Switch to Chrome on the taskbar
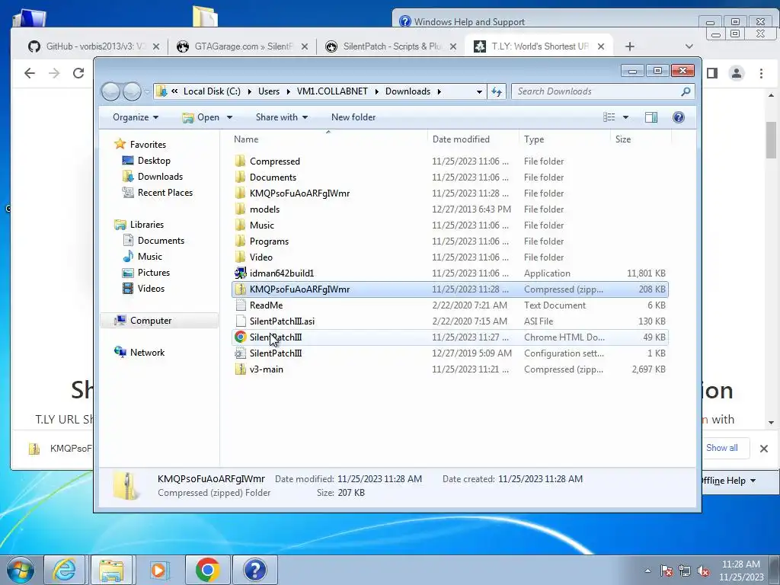 click(x=207, y=570)
